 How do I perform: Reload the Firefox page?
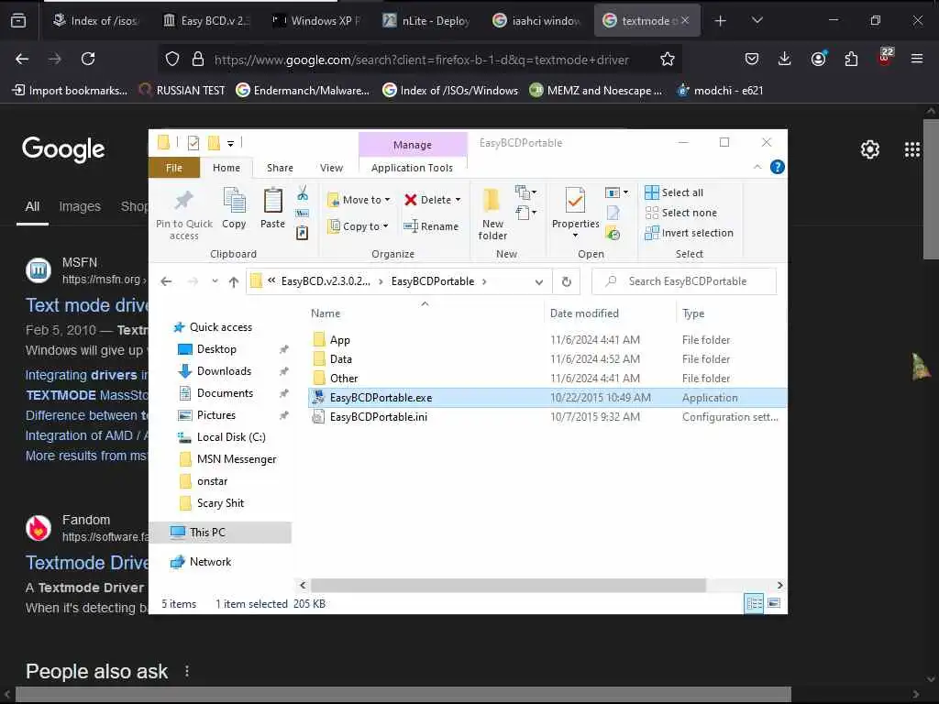[x=88, y=59]
